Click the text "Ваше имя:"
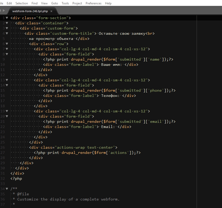 (x=112, y=65)
